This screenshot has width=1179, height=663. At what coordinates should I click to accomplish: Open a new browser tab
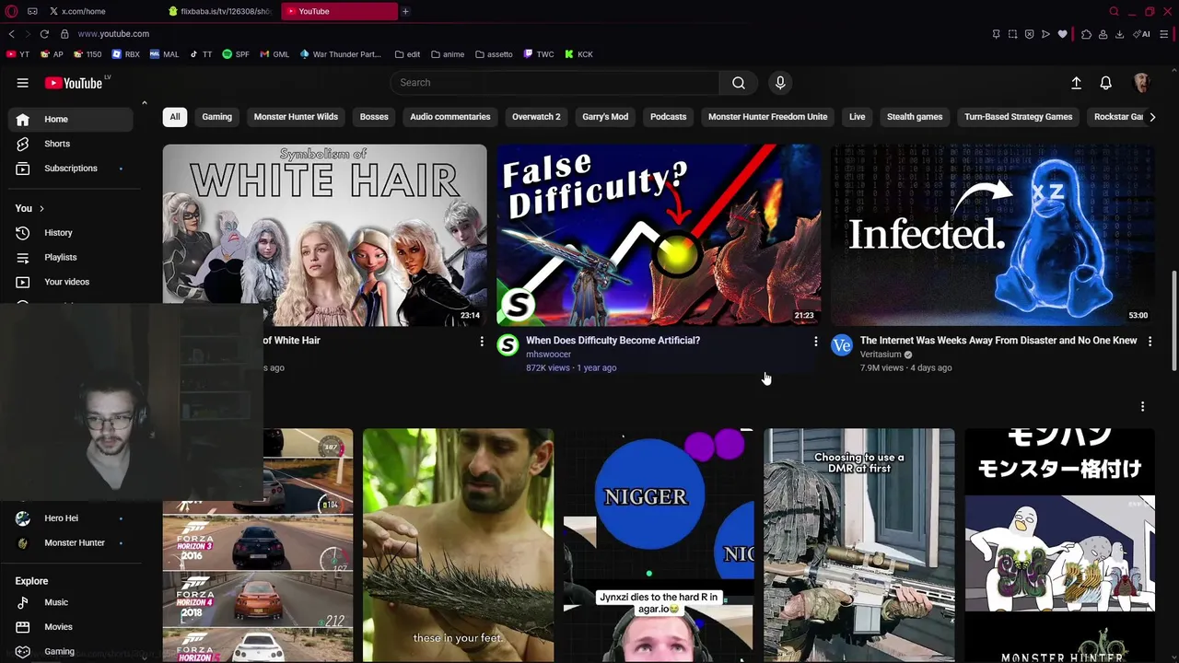405,11
